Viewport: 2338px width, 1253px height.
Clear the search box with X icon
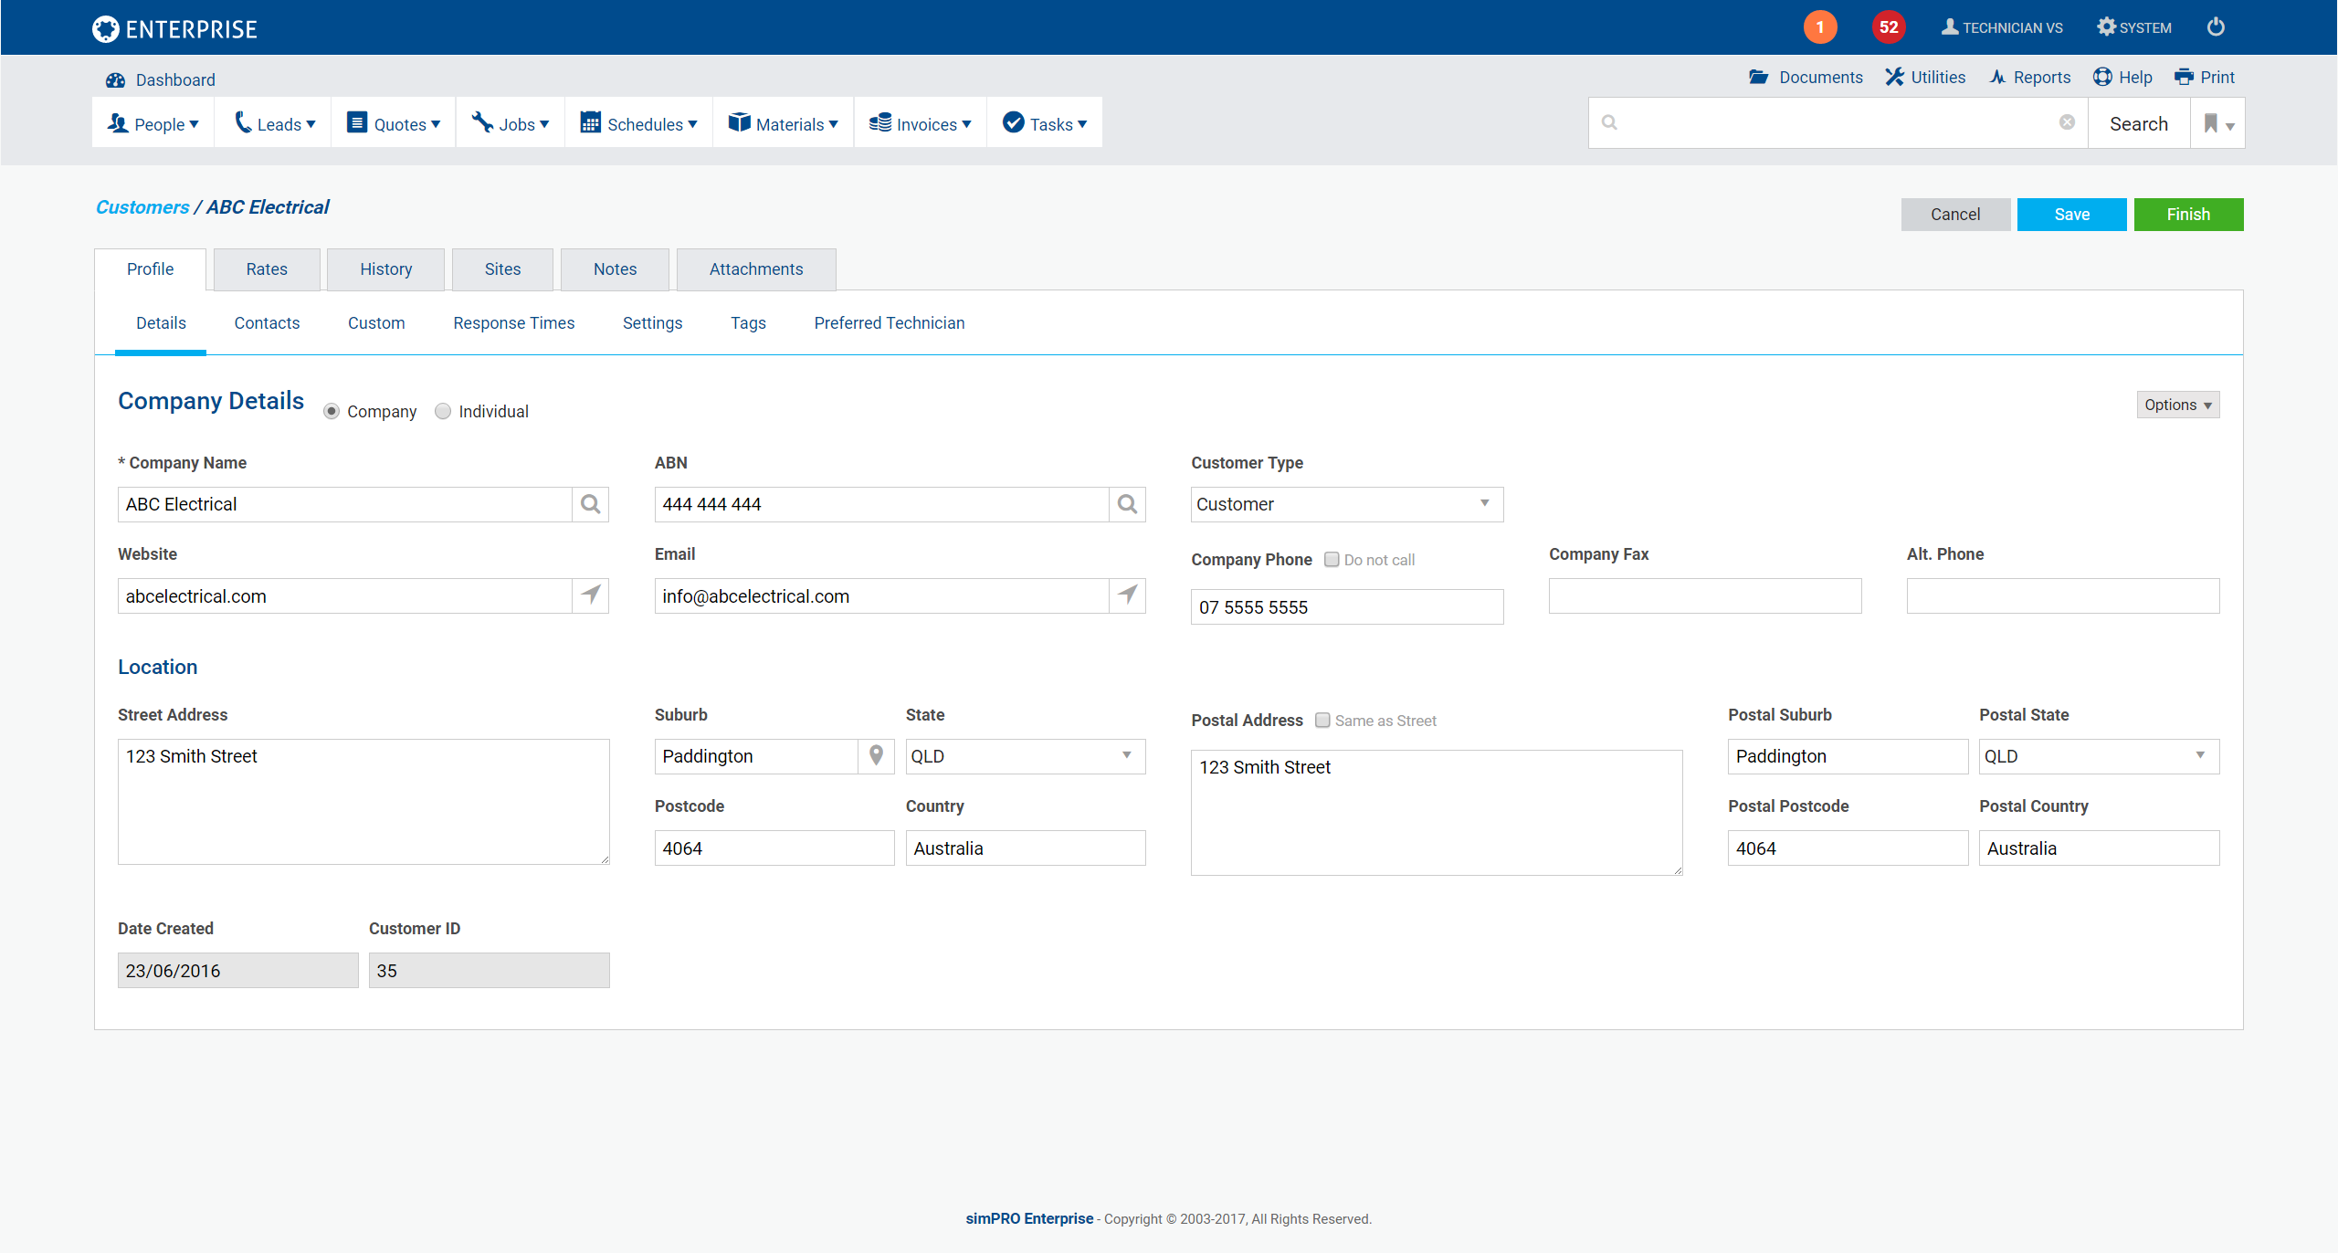pos(2067,122)
